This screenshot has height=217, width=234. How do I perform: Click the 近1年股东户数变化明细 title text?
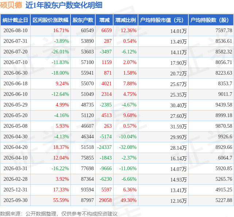click(64, 5)
